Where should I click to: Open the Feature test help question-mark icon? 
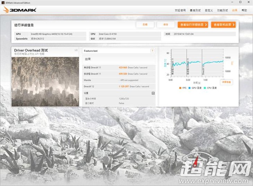152,51
